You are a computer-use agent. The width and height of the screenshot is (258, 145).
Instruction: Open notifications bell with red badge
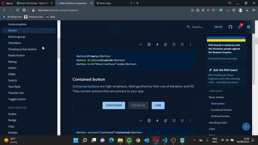pos(239,27)
